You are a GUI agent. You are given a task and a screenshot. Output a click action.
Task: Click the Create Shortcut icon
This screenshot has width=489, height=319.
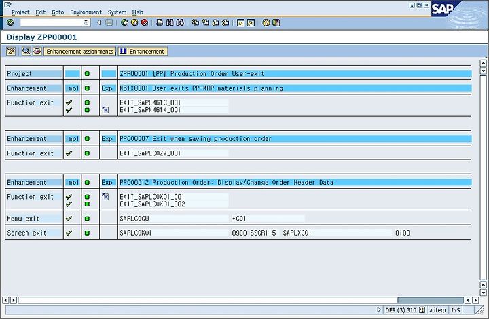251,23
